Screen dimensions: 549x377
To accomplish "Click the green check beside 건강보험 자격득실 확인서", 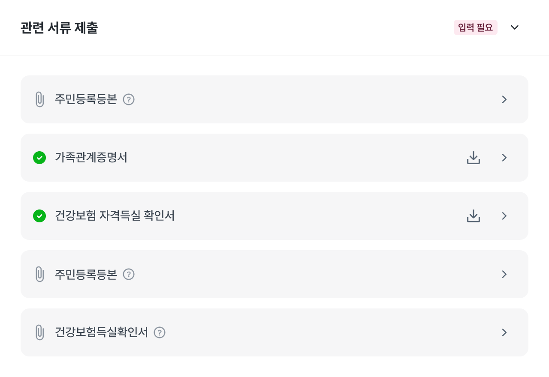I will [39, 216].
